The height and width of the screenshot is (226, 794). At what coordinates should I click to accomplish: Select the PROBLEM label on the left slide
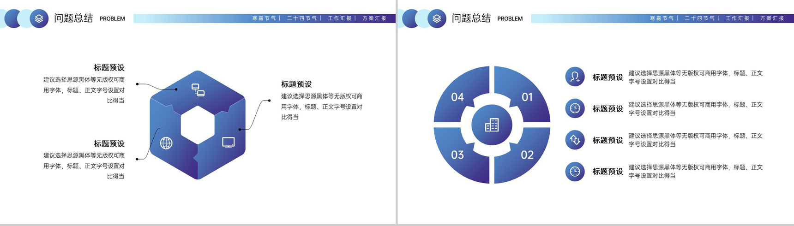pyautogui.click(x=112, y=19)
